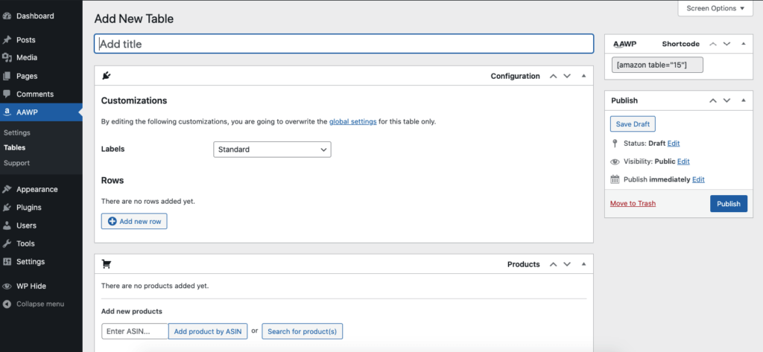
Task: Click the AAWP logo in Shortcode box
Action: (x=624, y=44)
